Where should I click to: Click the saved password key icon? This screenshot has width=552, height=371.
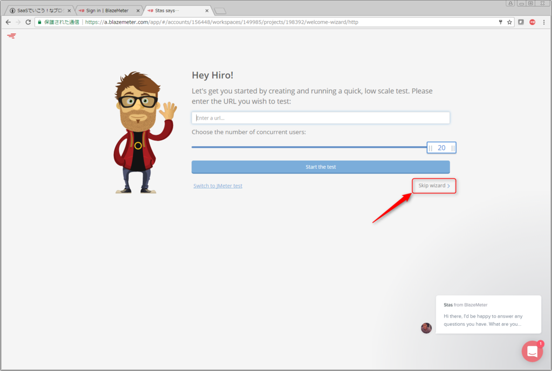(501, 22)
